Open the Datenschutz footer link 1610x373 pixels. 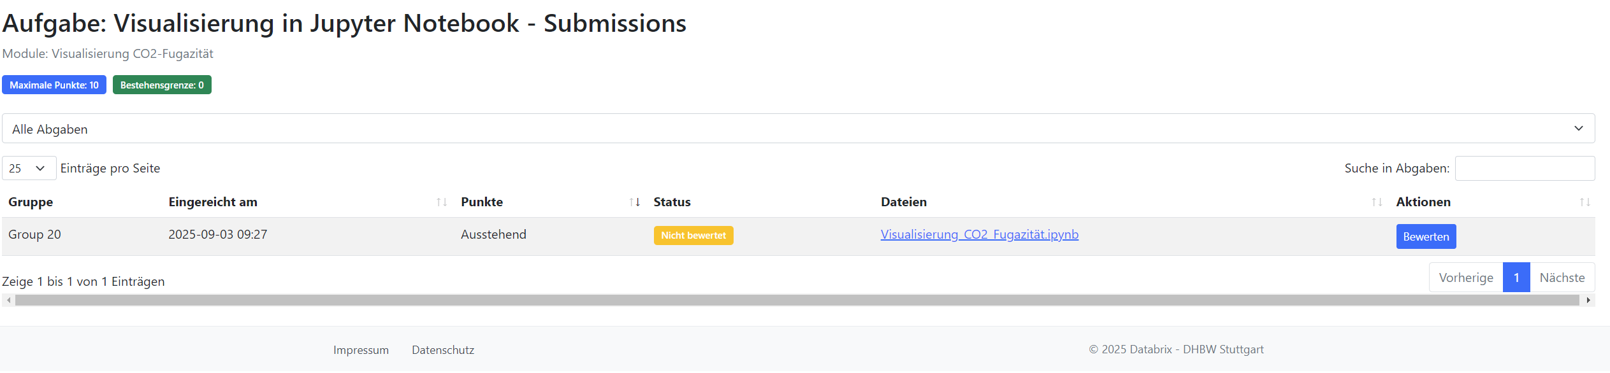tap(443, 350)
